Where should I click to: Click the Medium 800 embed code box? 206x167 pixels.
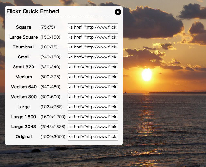[x=93, y=97]
